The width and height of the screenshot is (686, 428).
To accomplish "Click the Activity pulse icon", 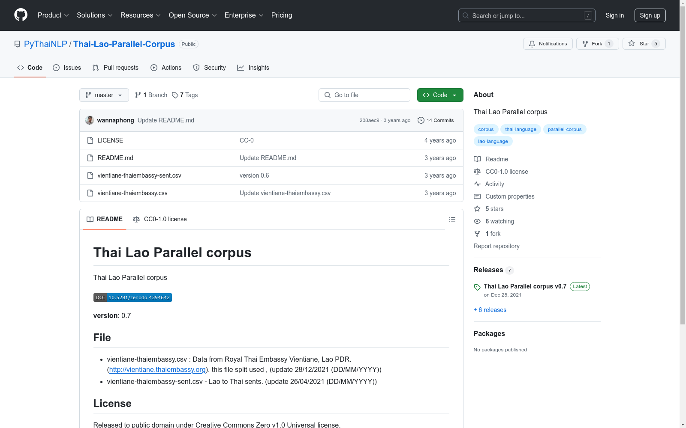I will point(477,184).
